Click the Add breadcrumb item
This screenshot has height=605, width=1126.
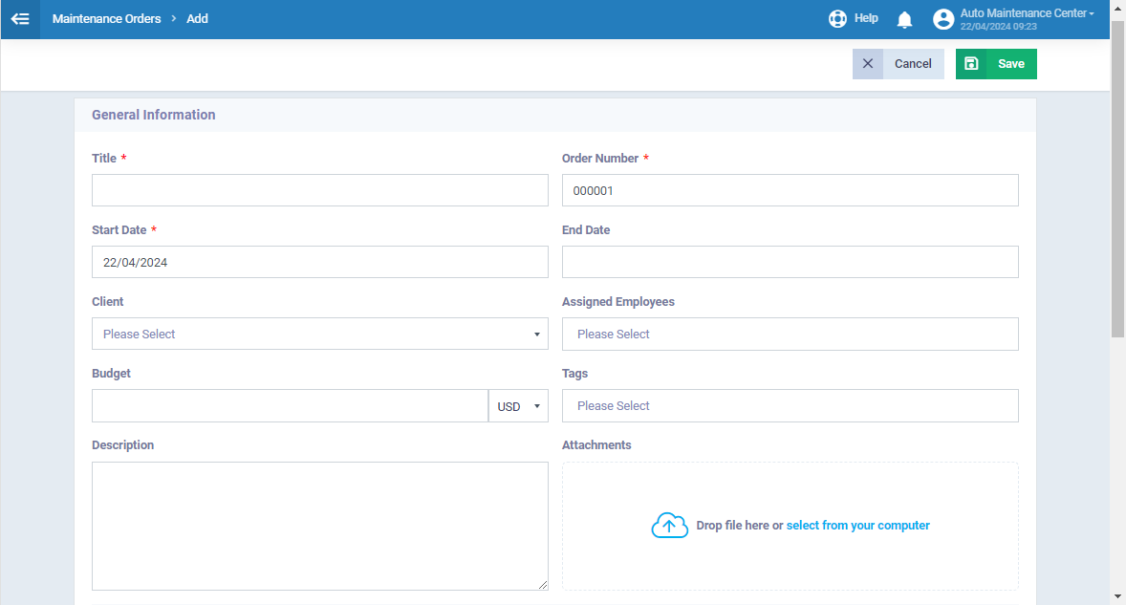197,19
